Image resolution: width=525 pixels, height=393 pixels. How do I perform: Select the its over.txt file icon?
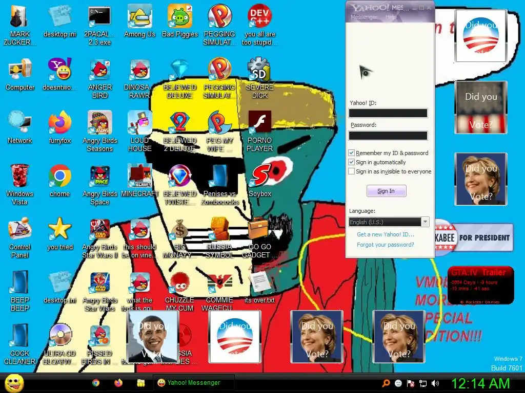(260, 287)
